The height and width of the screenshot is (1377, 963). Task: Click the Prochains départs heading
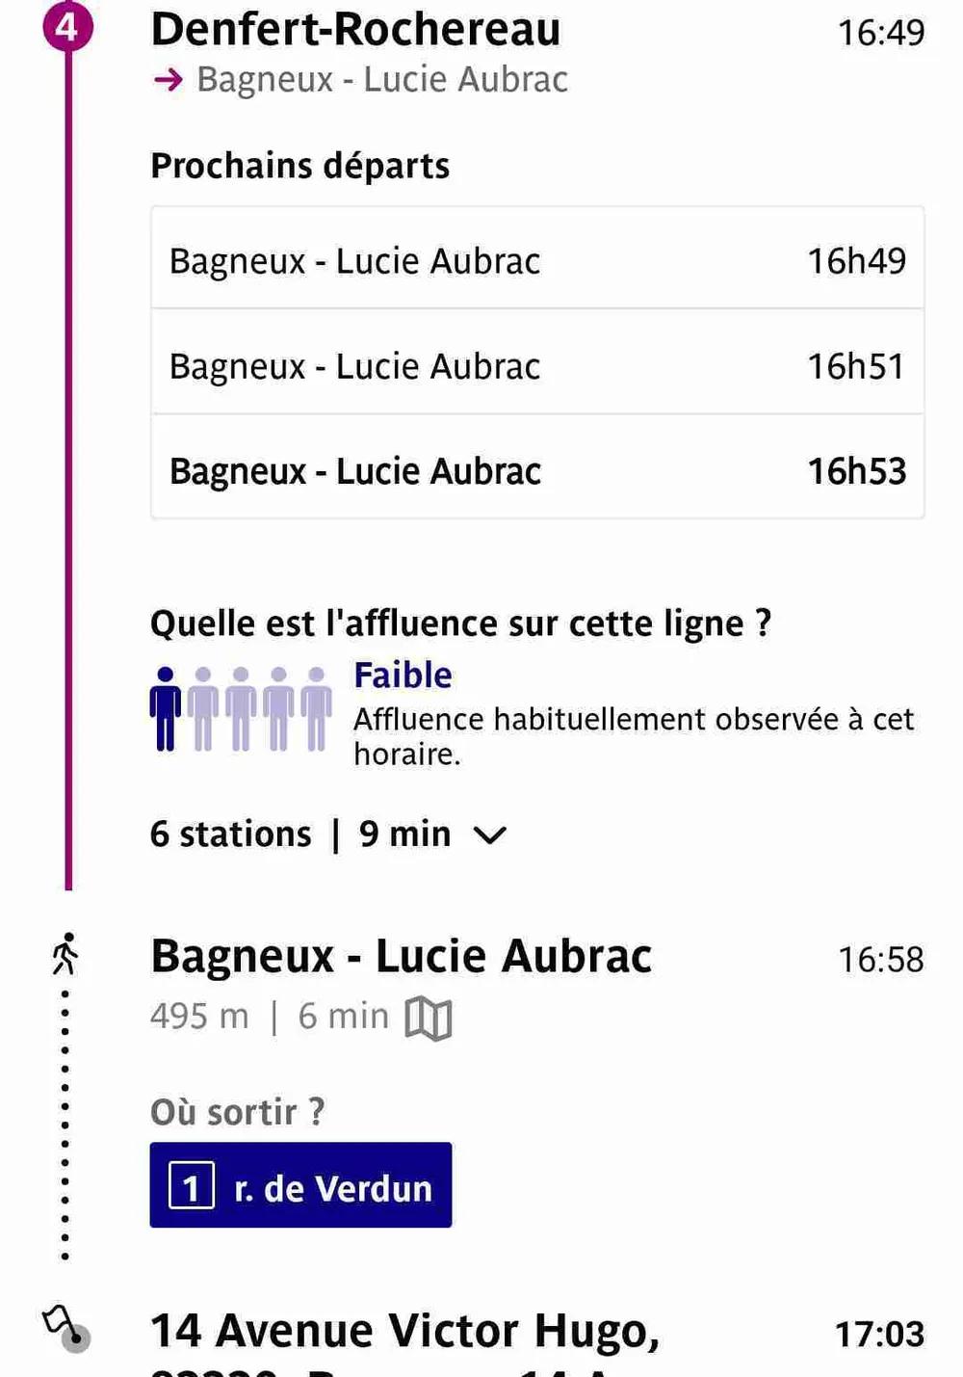299,166
